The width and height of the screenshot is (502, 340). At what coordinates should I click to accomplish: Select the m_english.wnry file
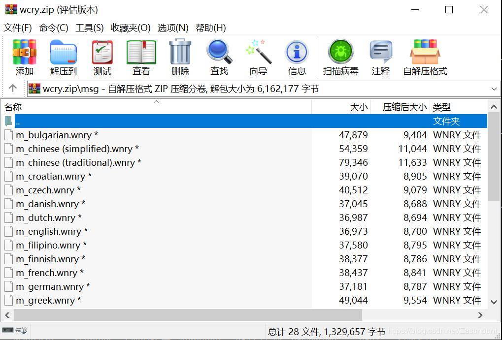coord(52,231)
